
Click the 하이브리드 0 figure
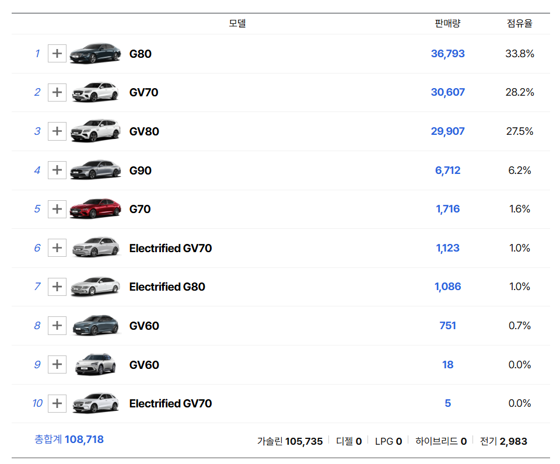[441, 441]
